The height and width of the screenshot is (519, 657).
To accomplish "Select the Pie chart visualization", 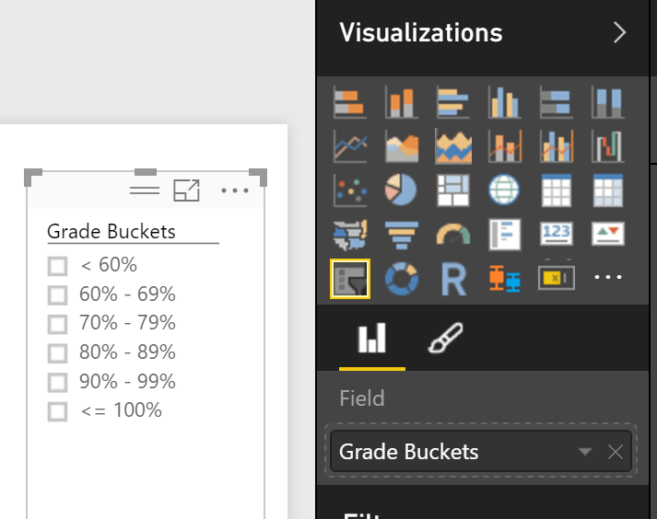I will pos(401,190).
